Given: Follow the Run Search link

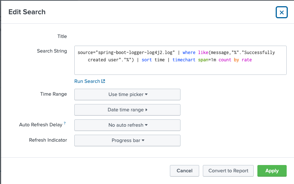Looking at the screenshot, I should tap(87, 81).
